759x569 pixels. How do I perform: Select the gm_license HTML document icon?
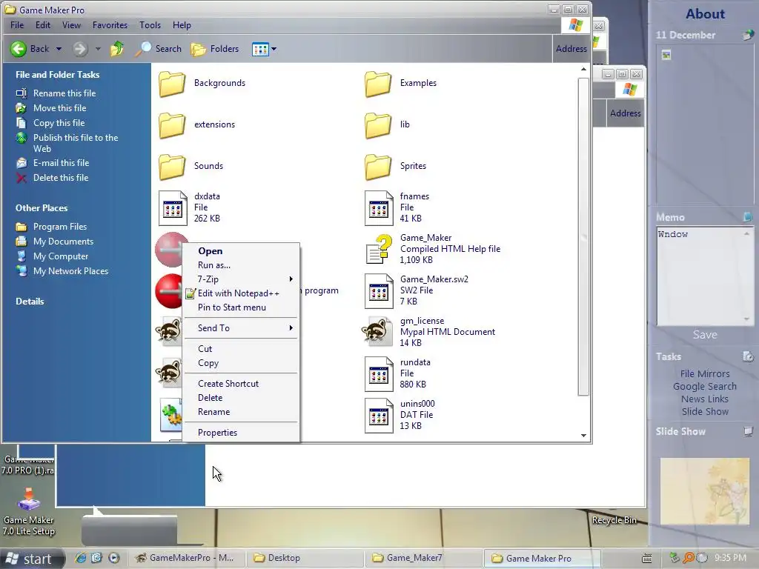coord(377,332)
